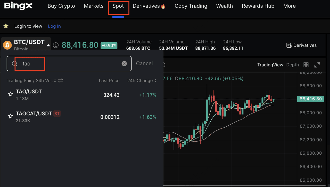The width and height of the screenshot is (330, 187).
Task: Click the 24H High value 88,871.36
Action: pyautogui.click(x=205, y=48)
